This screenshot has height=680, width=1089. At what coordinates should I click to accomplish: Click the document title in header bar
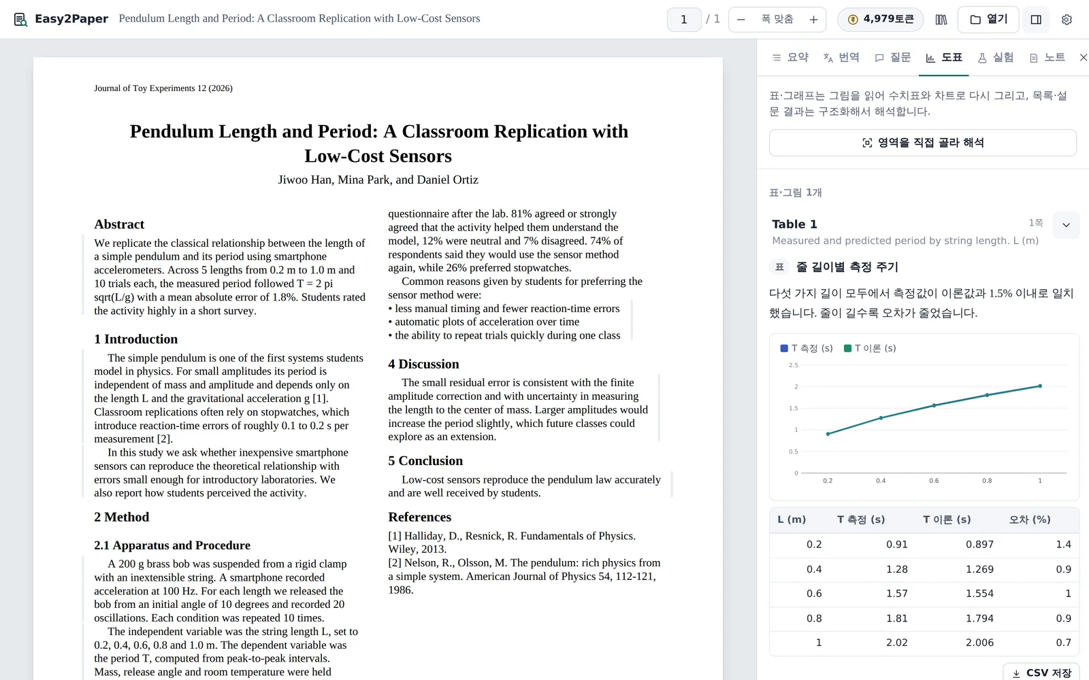point(299,18)
